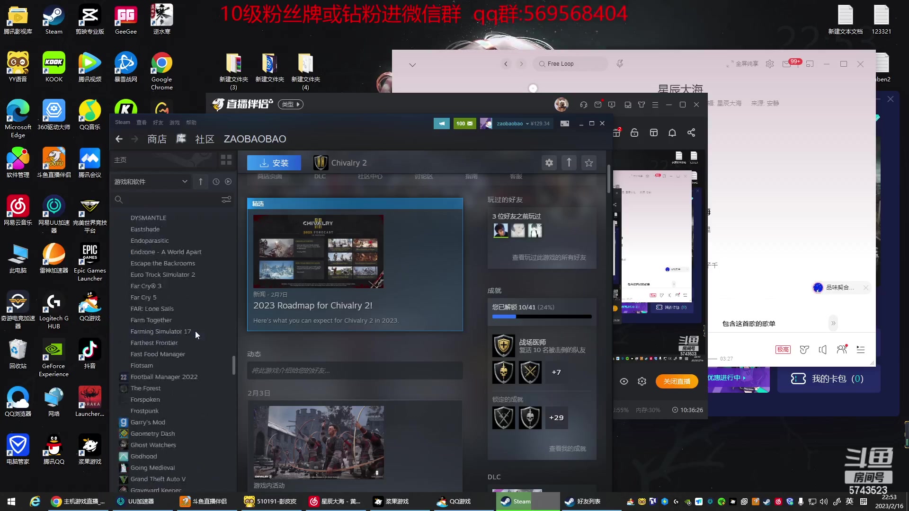Switch to the 库 tab in Steam
909x511 pixels.
click(181, 139)
